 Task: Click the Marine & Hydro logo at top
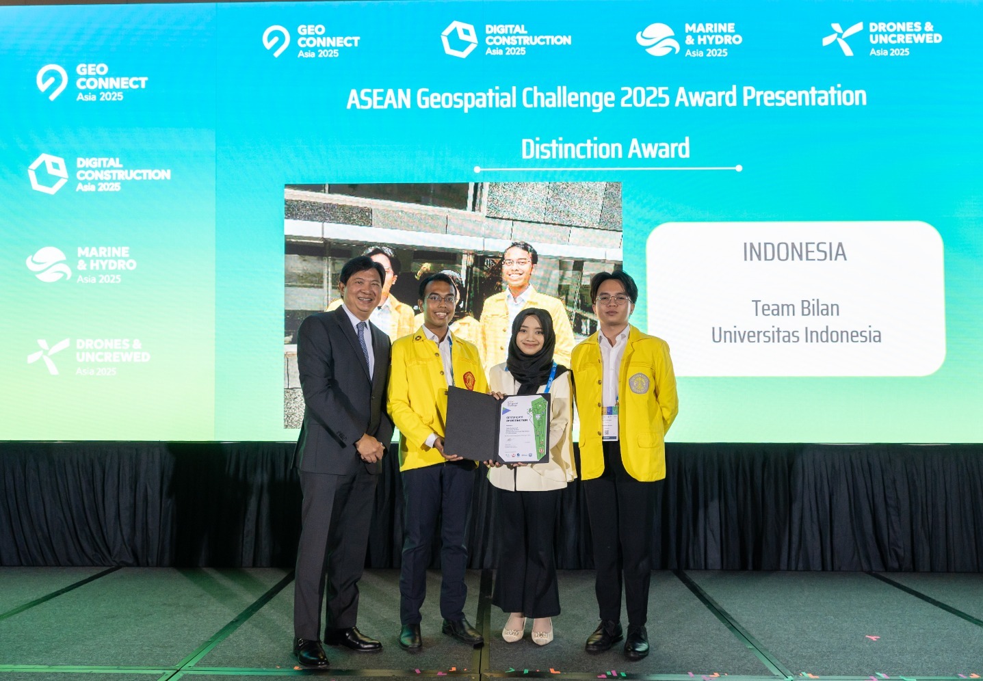coord(689,40)
